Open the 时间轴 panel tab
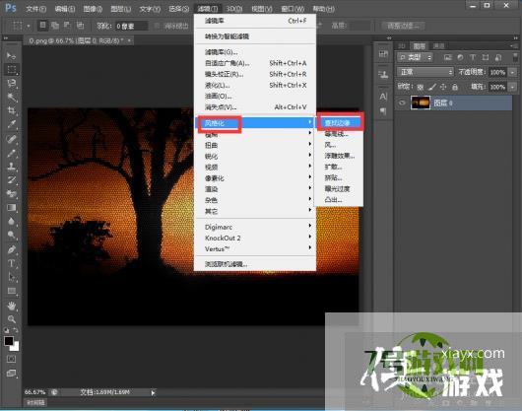This screenshot has width=522, height=411. click(x=36, y=403)
